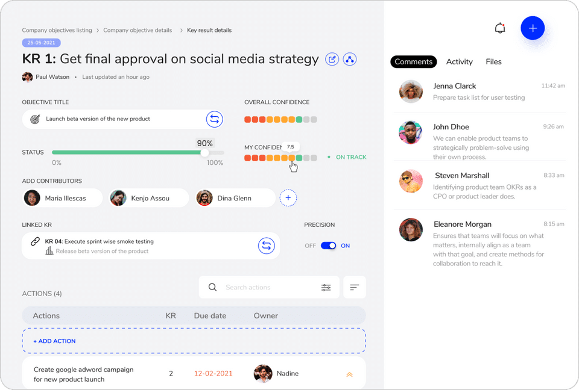The width and height of the screenshot is (579, 390).
Task: Switch to the Activity tab
Action: point(460,61)
